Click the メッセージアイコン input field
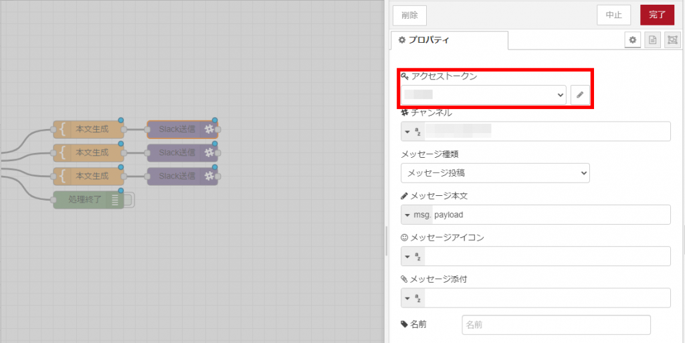 point(547,256)
